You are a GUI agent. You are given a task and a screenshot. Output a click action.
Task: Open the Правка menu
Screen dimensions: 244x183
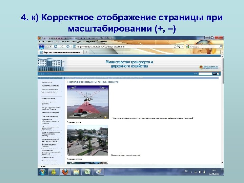pos(50,42)
